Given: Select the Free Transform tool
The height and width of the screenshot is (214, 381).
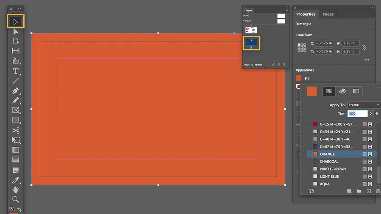Looking at the screenshot, I should [16, 140].
